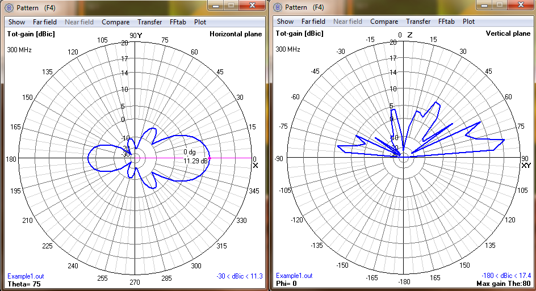Click the '-30 < dBic < 11.3' range text
This screenshot has height=291, width=536.
[239, 276]
